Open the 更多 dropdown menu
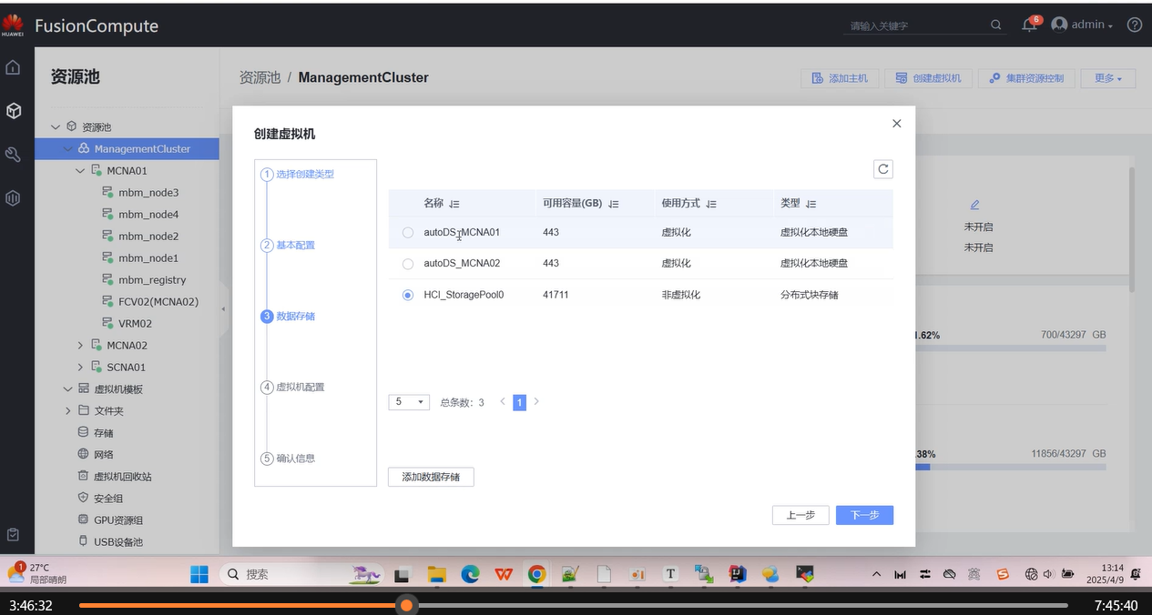The width and height of the screenshot is (1152, 615). tap(1107, 78)
